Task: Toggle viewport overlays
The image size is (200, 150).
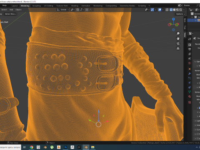Action: (x=160, y=10)
